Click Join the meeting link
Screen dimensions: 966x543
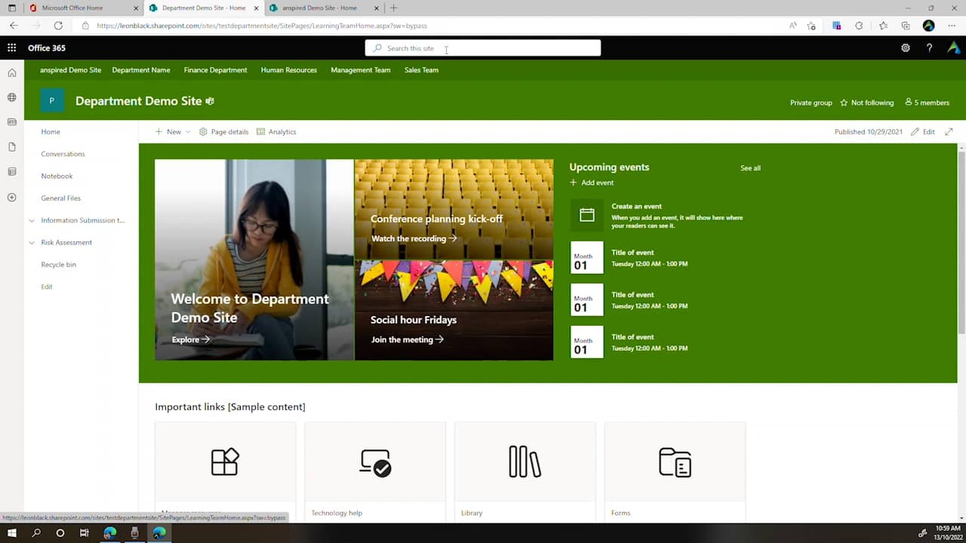[407, 339]
